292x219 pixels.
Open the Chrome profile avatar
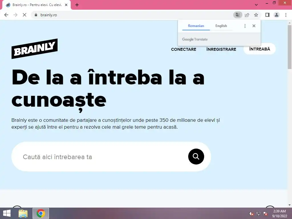pos(277,15)
